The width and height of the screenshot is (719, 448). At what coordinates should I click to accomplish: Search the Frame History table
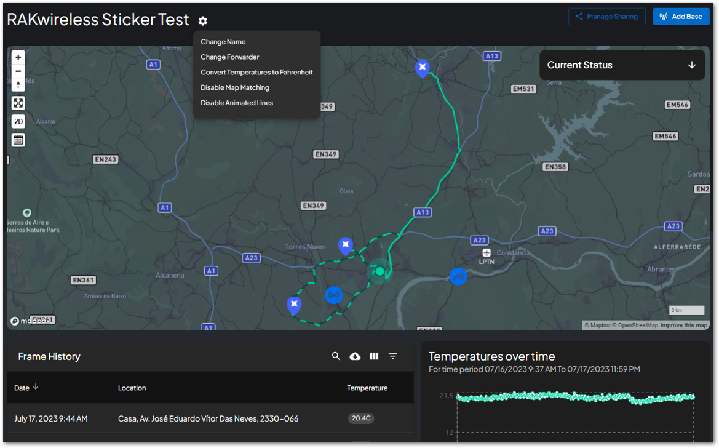336,356
